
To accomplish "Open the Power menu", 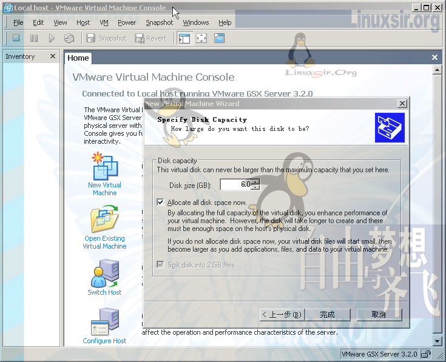I will pos(127,22).
